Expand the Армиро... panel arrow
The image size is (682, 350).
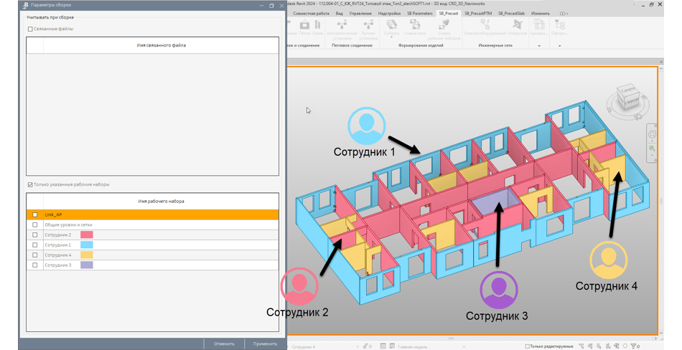click(539, 46)
